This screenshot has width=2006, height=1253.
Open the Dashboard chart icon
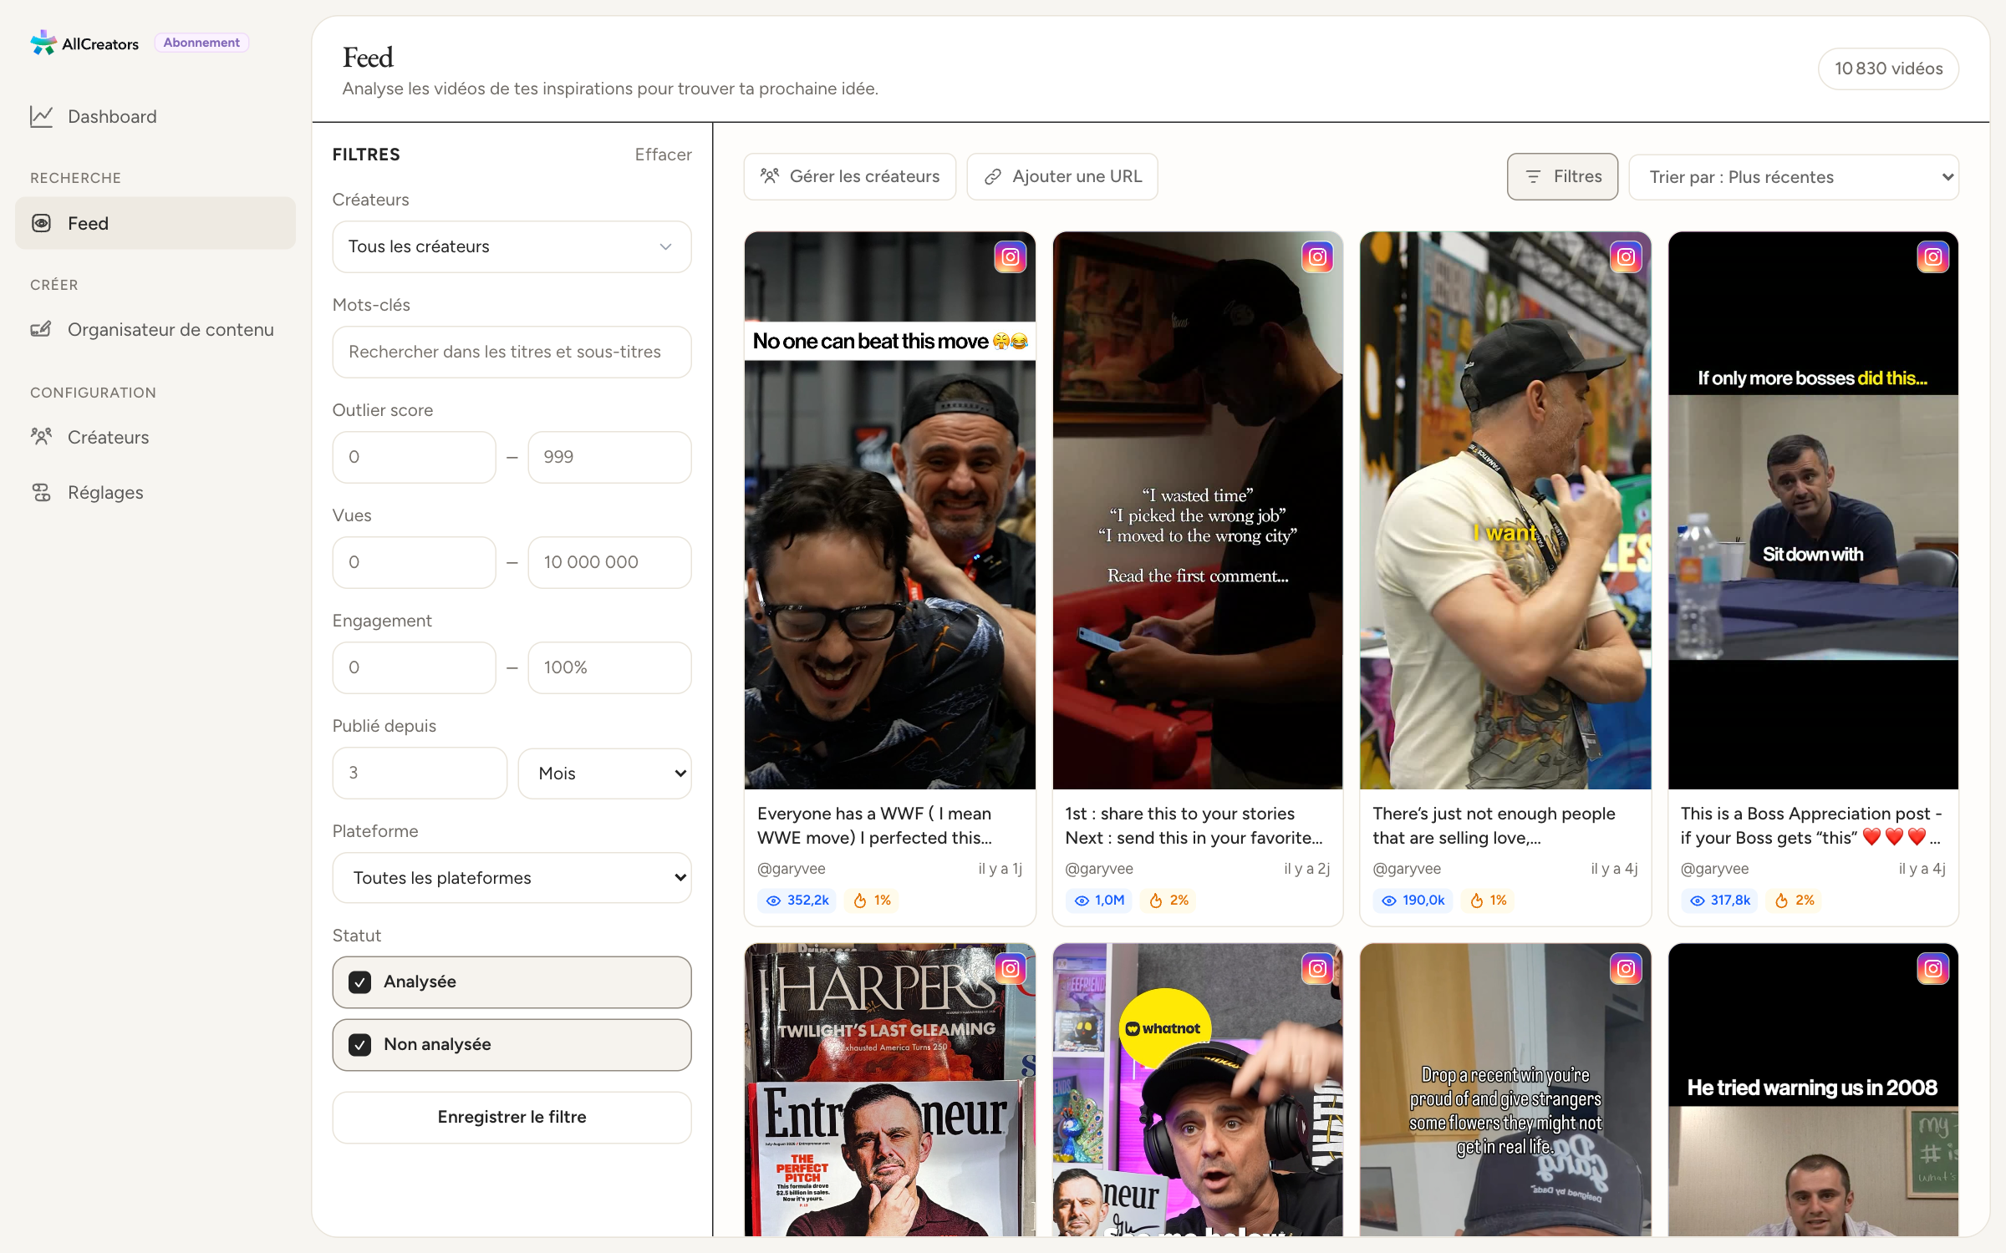point(42,116)
